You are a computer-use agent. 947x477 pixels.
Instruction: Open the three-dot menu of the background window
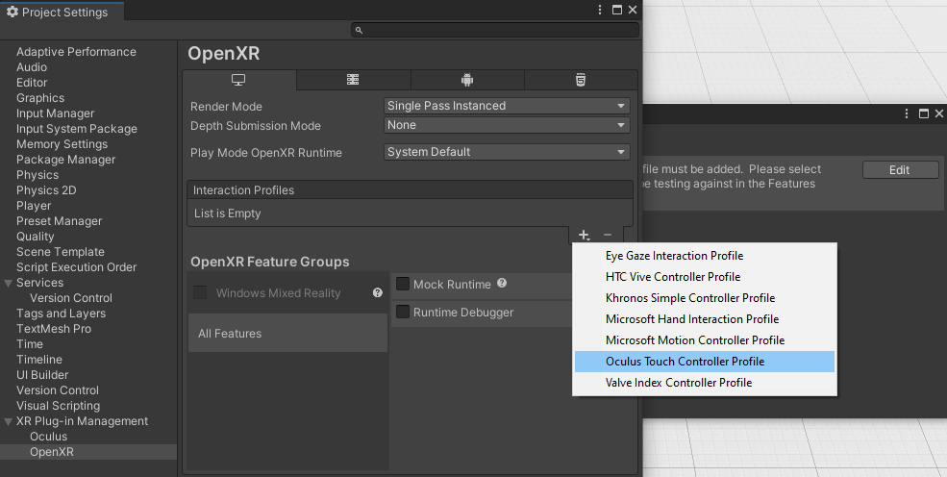907,113
